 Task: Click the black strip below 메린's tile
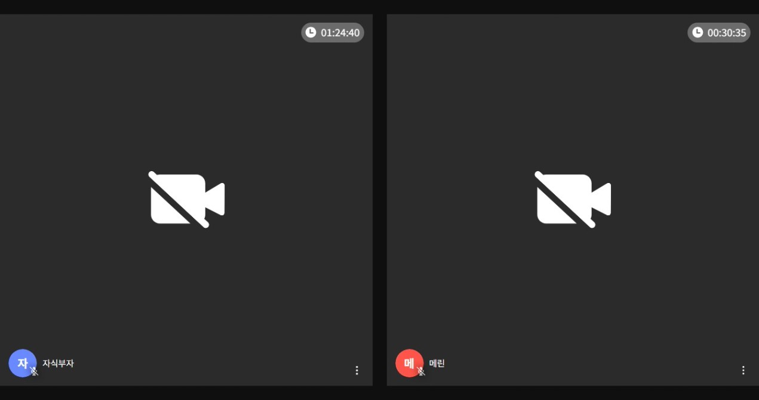click(573, 393)
